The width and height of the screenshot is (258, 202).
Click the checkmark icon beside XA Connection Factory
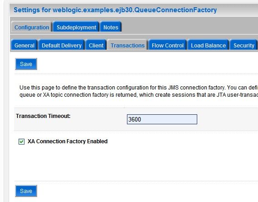22,141
